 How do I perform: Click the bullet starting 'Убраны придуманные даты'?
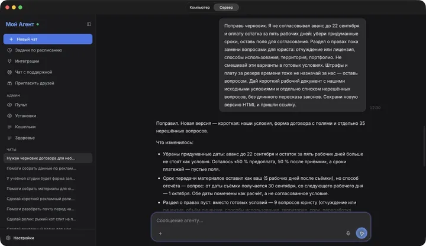[x=263, y=161]
